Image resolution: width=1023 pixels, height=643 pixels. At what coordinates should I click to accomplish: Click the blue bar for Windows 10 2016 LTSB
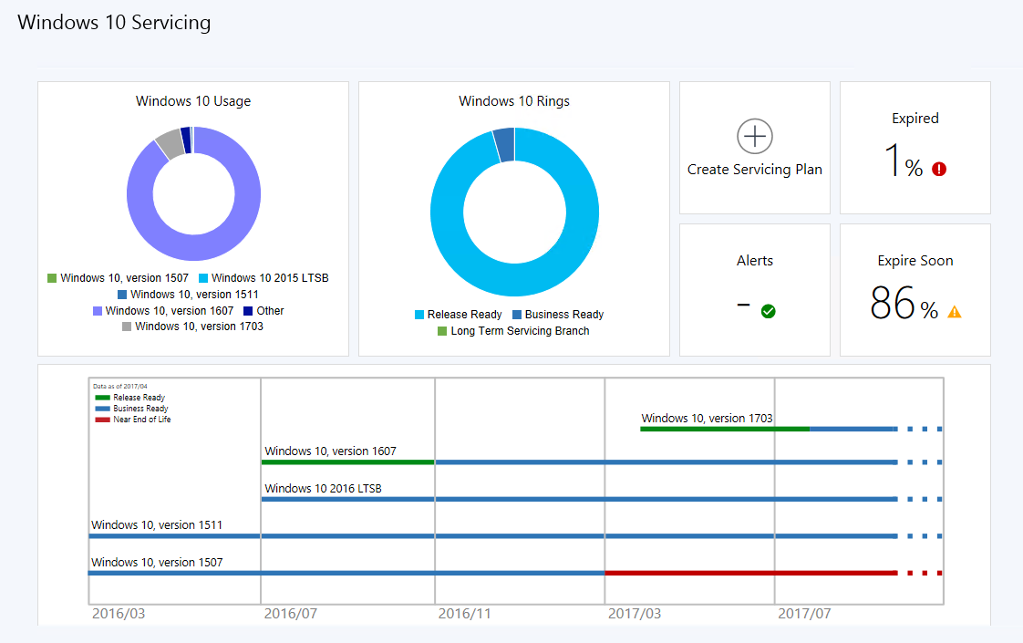click(579, 500)
